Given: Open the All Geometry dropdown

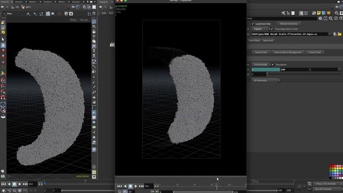Looking at the screenshot, I should pos(266,80).
